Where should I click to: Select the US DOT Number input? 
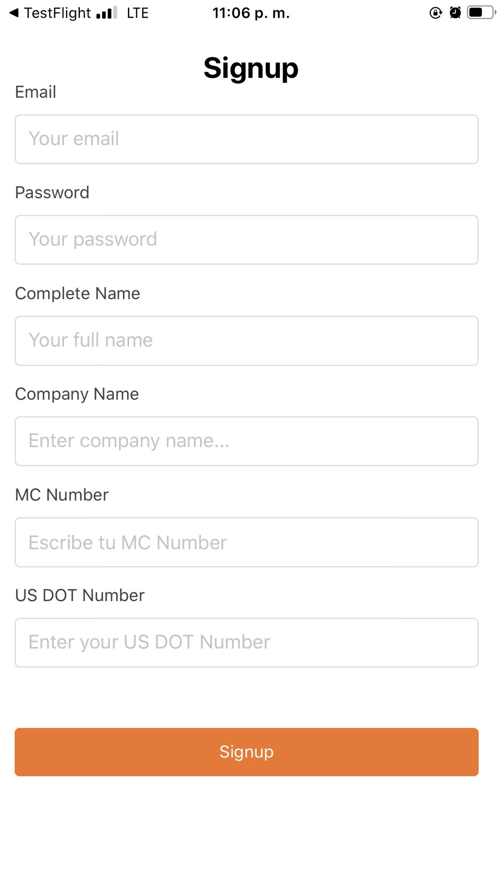point(246,642)
